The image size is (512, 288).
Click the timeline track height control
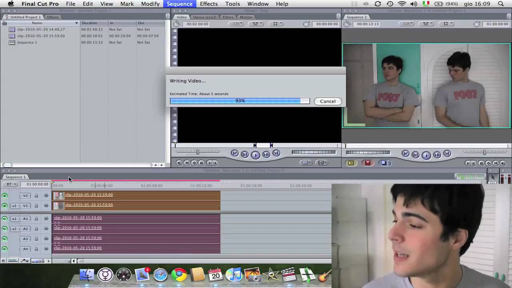coord(38,261)
